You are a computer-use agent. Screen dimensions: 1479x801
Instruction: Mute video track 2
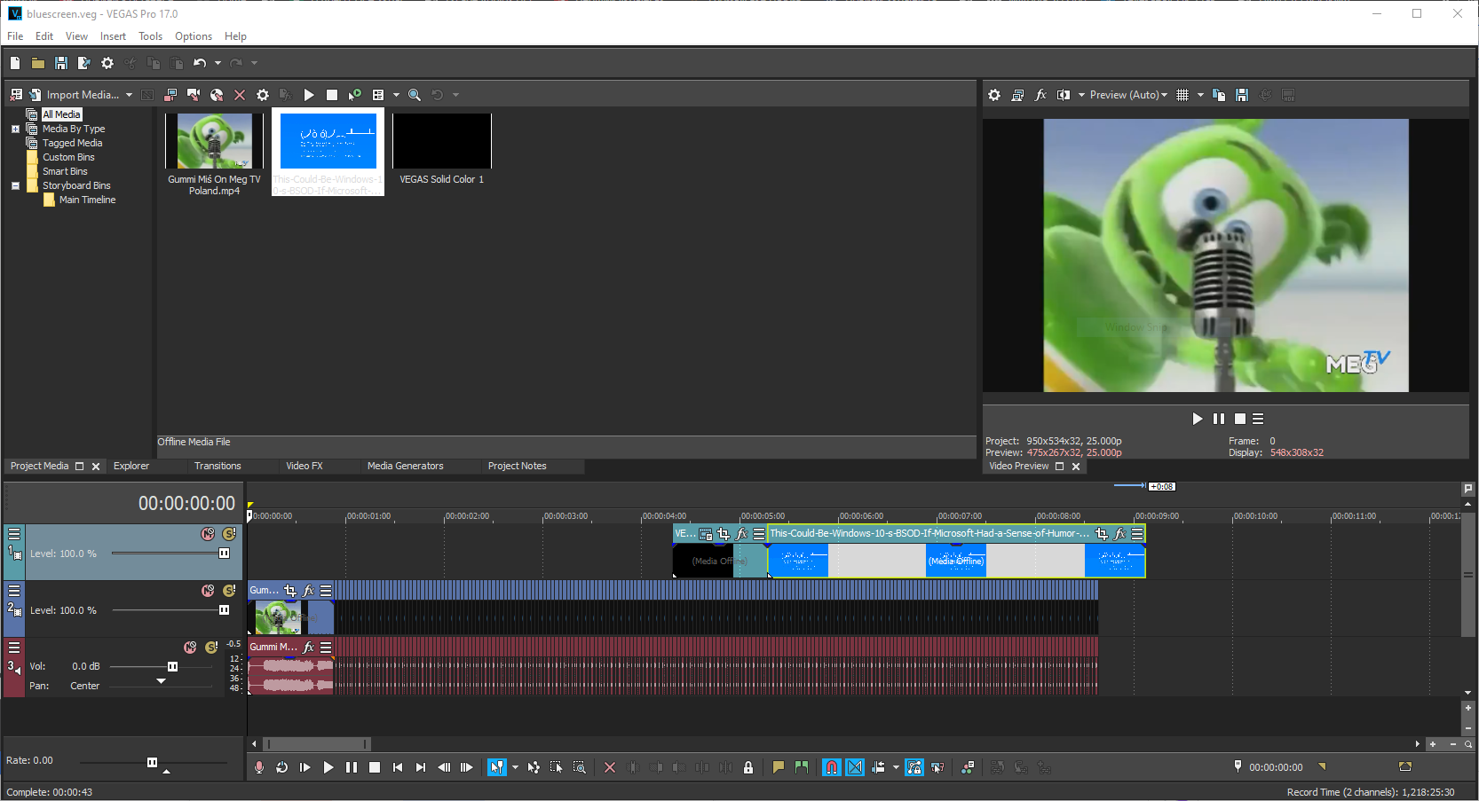[208, 591]
